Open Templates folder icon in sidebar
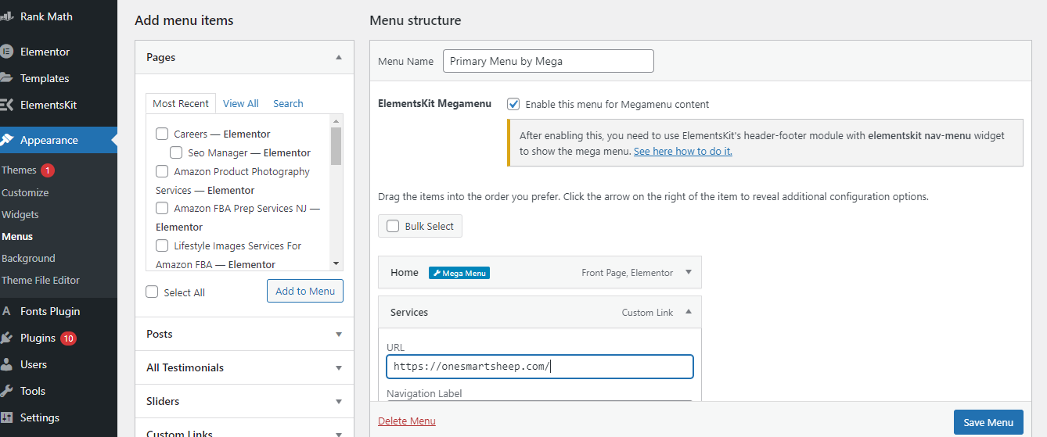The width and height of the screenshot is (1047, 437). (5, 78)
